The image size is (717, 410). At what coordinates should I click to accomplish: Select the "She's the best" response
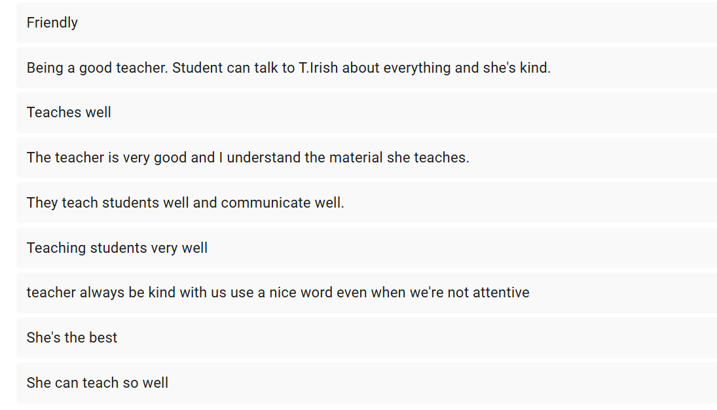click(x=72, y=338)
